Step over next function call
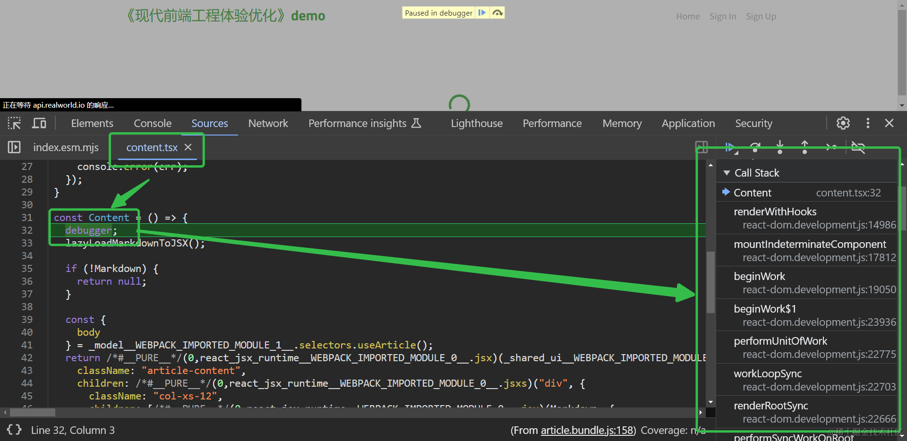This screenshot has height=441, width=907. 755,147
